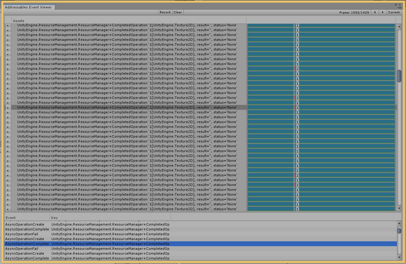Image resolution: width=406 pixels, height=264 pixels.
Task: Click the Key column header
Action: [x=111, y=217]
